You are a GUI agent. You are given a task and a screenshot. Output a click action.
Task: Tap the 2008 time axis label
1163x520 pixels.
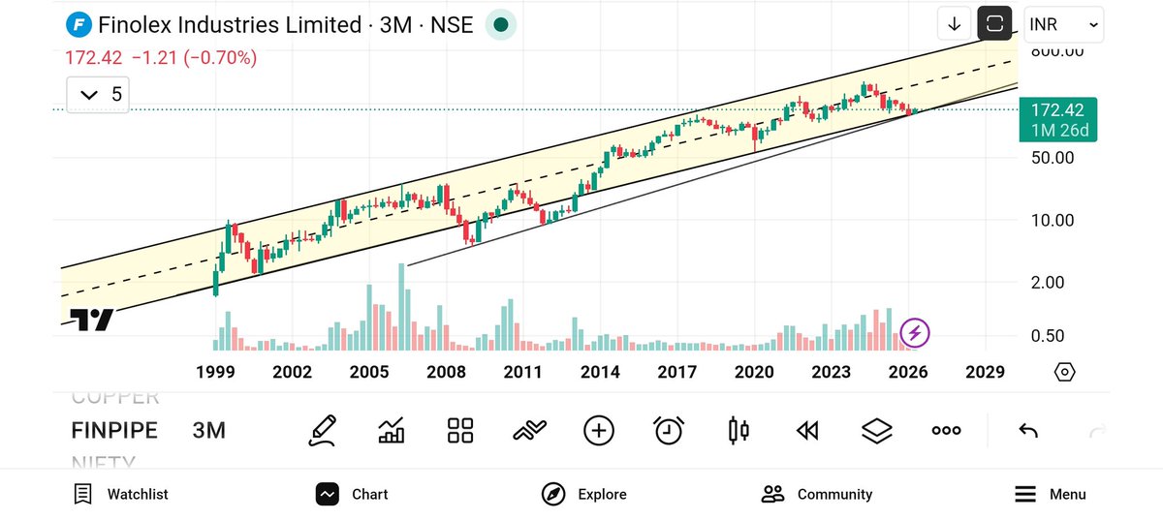pyautogui.click(x=446, y=372)
